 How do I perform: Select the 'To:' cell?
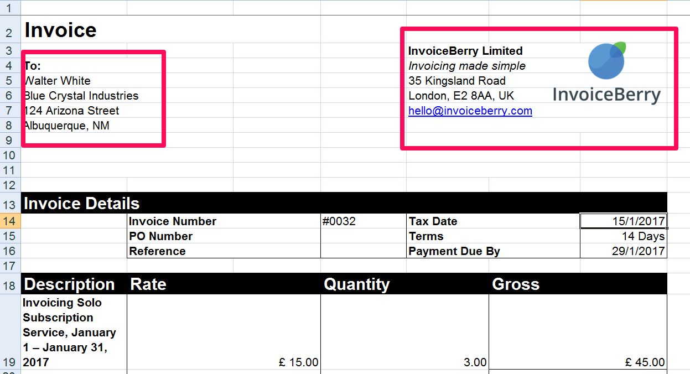click(x=74, y=66)
